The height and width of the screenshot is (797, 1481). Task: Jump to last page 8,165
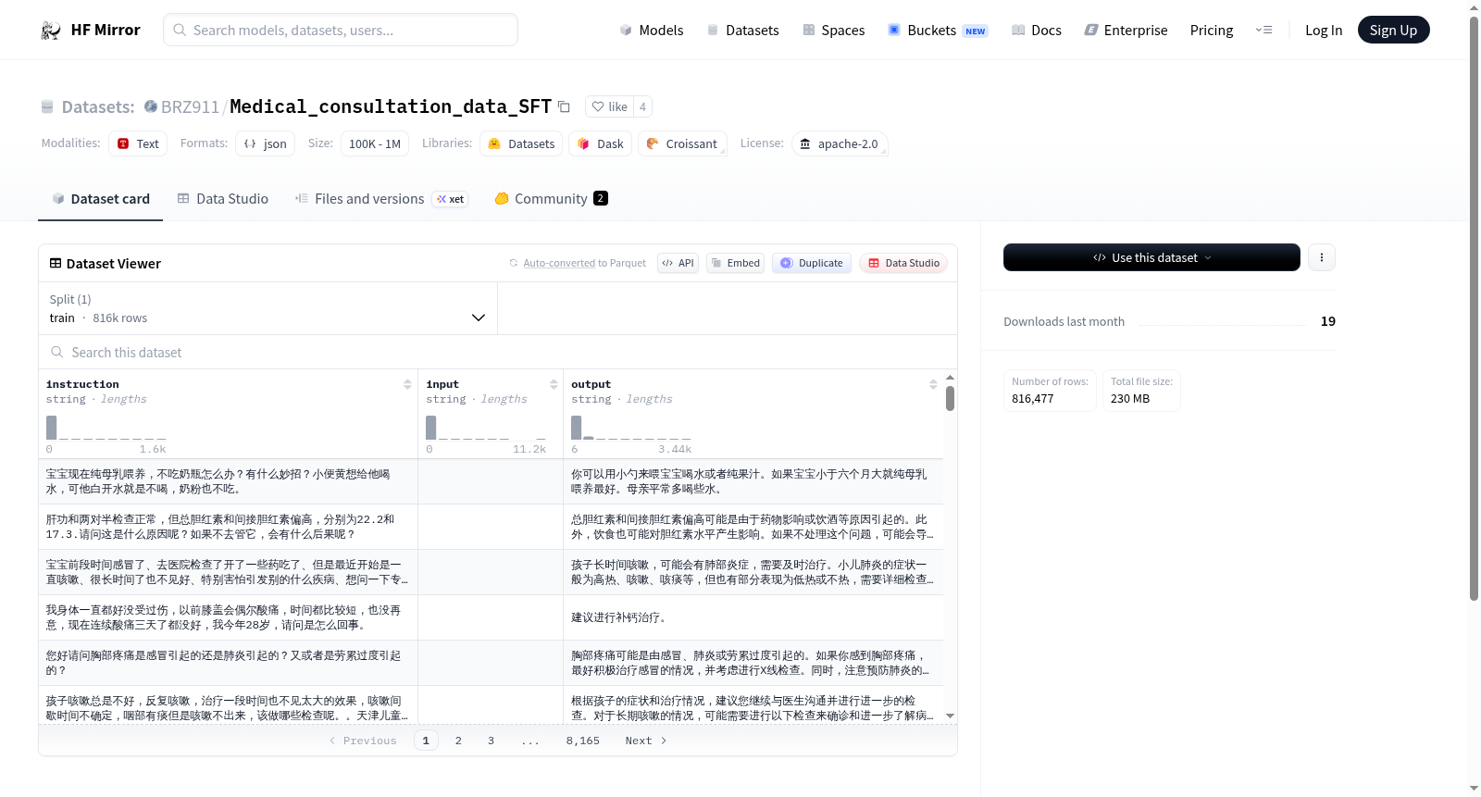pos(583,741)
